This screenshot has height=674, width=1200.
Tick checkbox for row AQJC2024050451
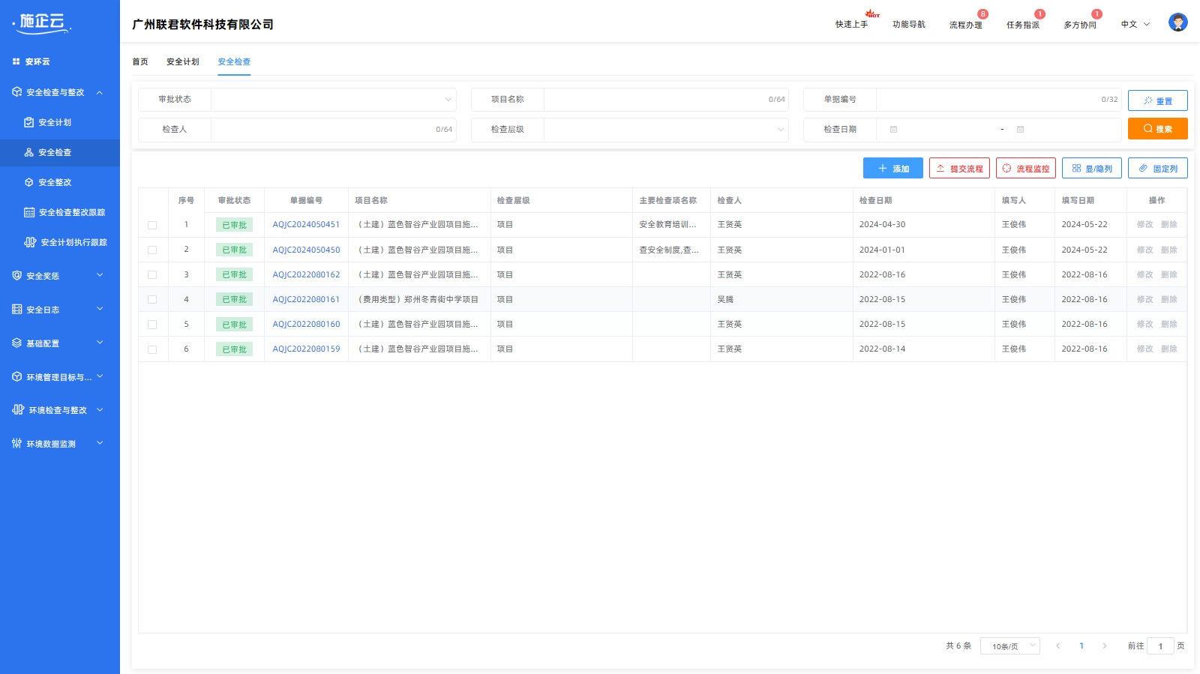[152, 225]
